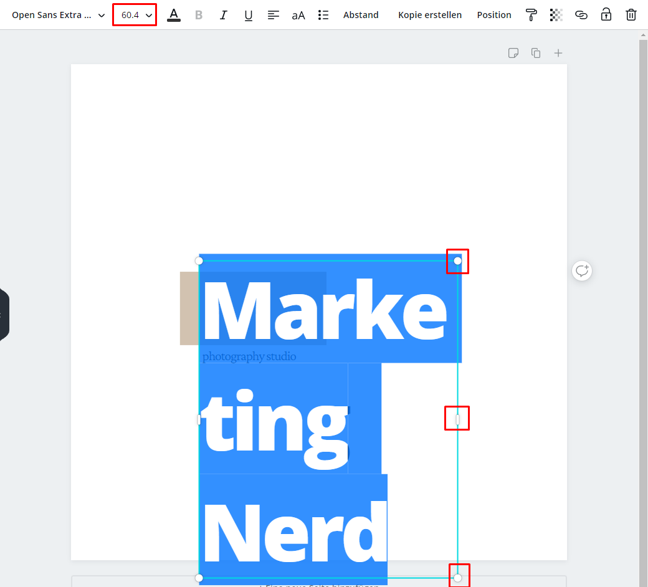Add a new page with plus icon

[x=558, y=53]
